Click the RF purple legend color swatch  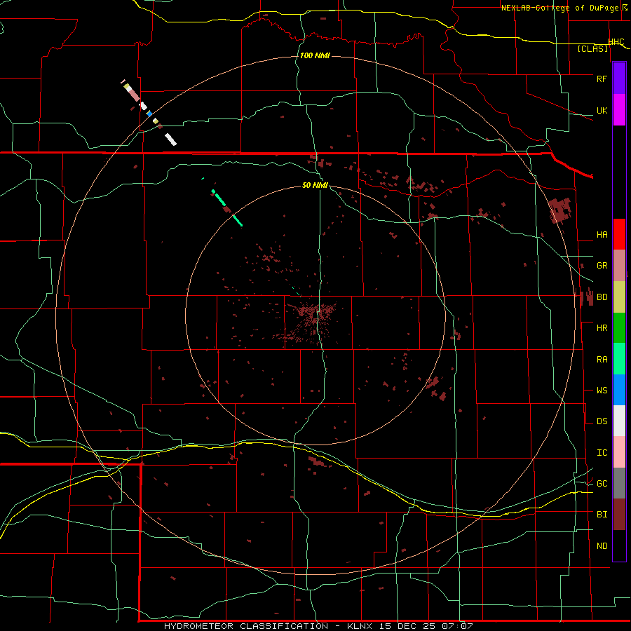pos(619,79)
